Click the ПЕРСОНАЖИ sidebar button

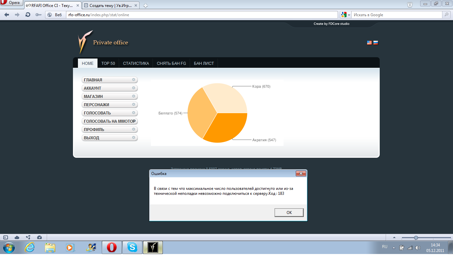click(x=109, y=105)
